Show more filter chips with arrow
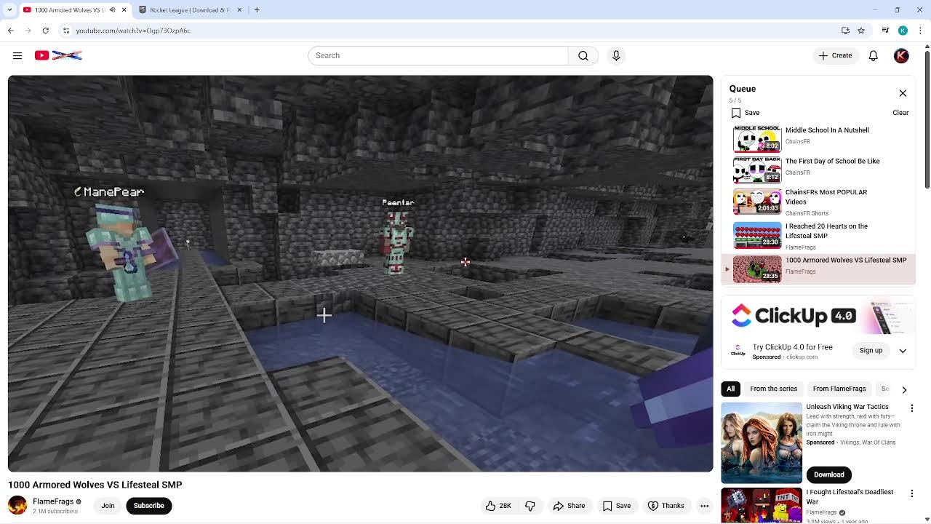This screenshot has height=524, width=931. click(x=904, y=389)
